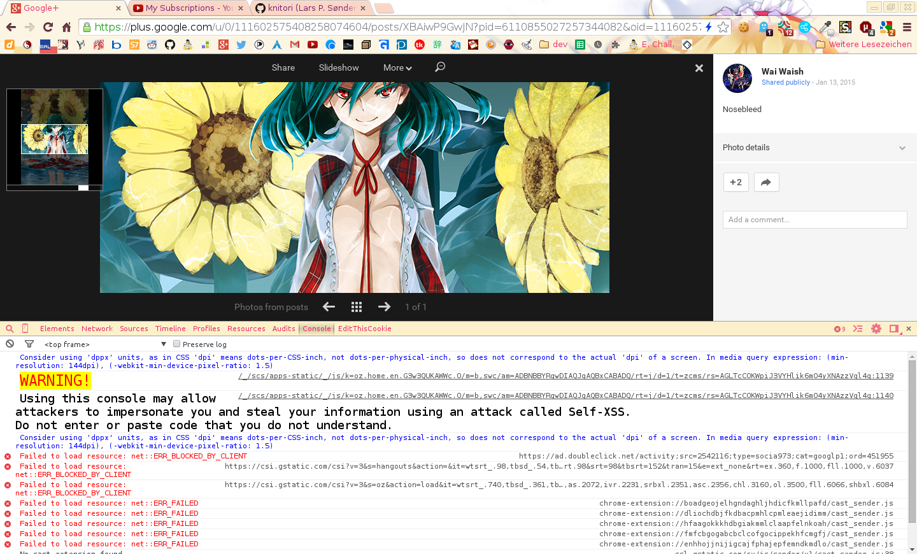Click the photo zoom magnifier icon
This screenshot has height=554, width=917.
440,67
